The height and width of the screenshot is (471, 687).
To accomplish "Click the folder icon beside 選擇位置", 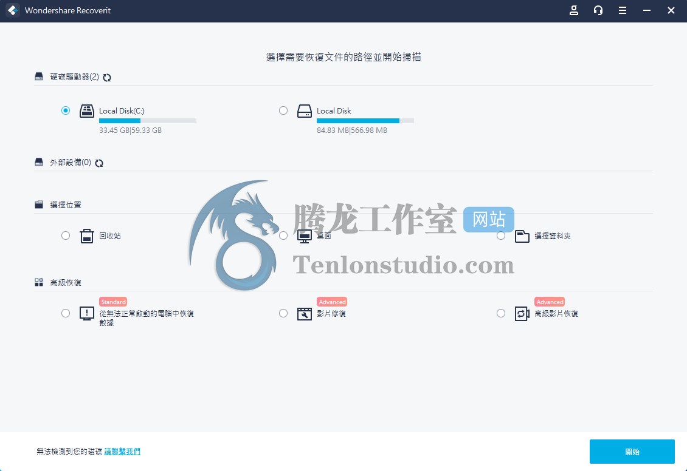I will (39, 205).
